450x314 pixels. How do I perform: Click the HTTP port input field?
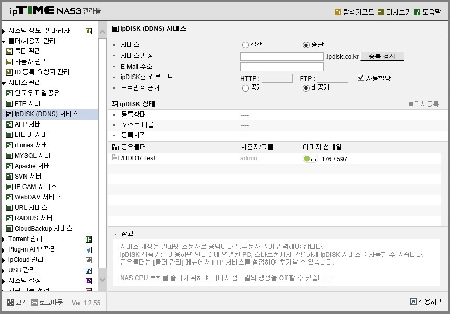click(277, 78)
